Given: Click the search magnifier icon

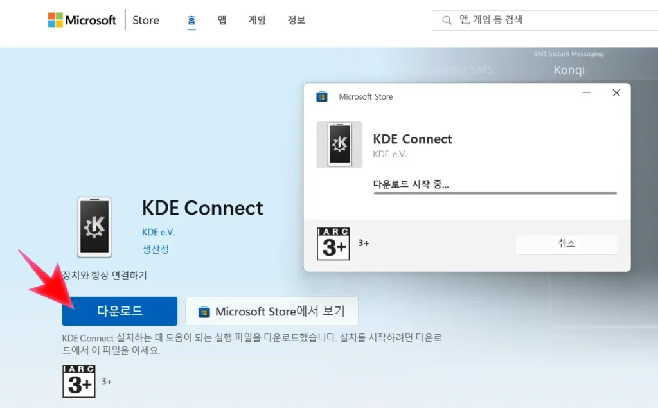Looking at the screenshot, I should pos(447,20).
